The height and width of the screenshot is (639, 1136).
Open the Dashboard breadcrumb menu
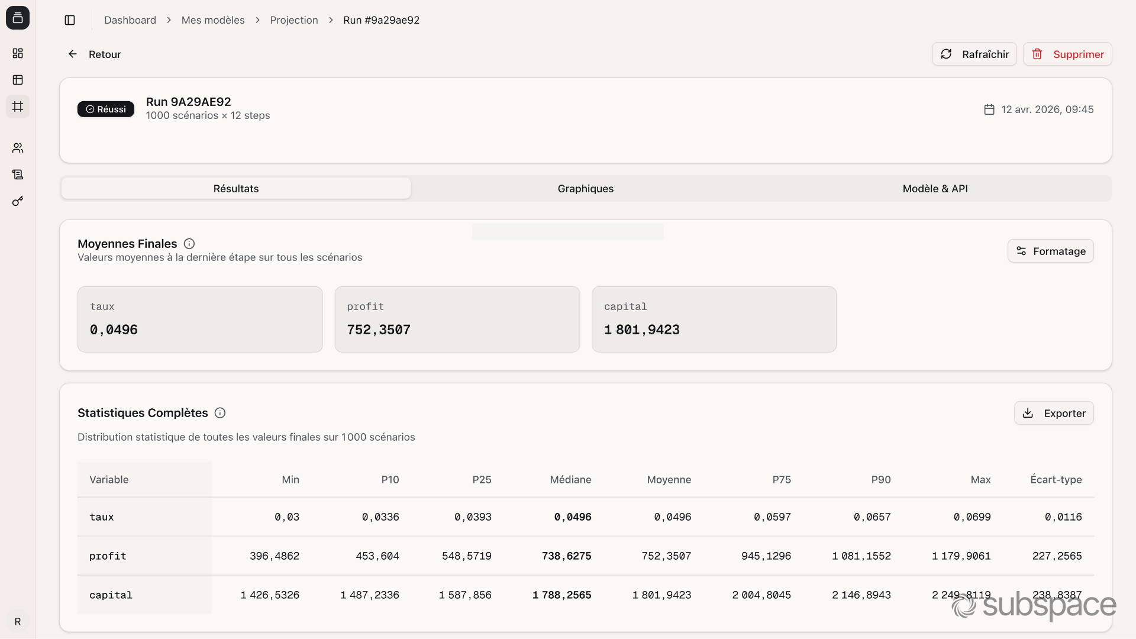pos(130,20)
